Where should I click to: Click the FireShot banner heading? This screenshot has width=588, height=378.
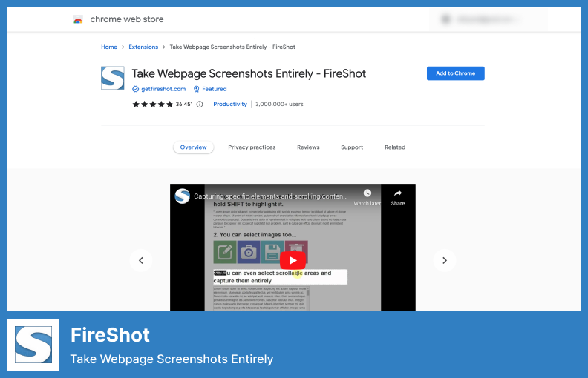coord(110,335)
